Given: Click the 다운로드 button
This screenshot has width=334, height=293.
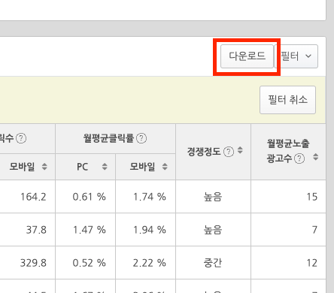Looking at the screenshot, I should point(247,56).
